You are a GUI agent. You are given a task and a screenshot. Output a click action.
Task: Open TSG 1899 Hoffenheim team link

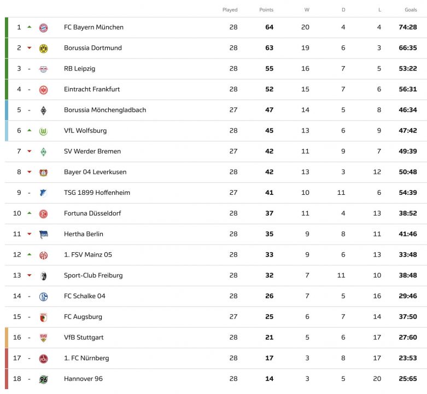[97, 193]
